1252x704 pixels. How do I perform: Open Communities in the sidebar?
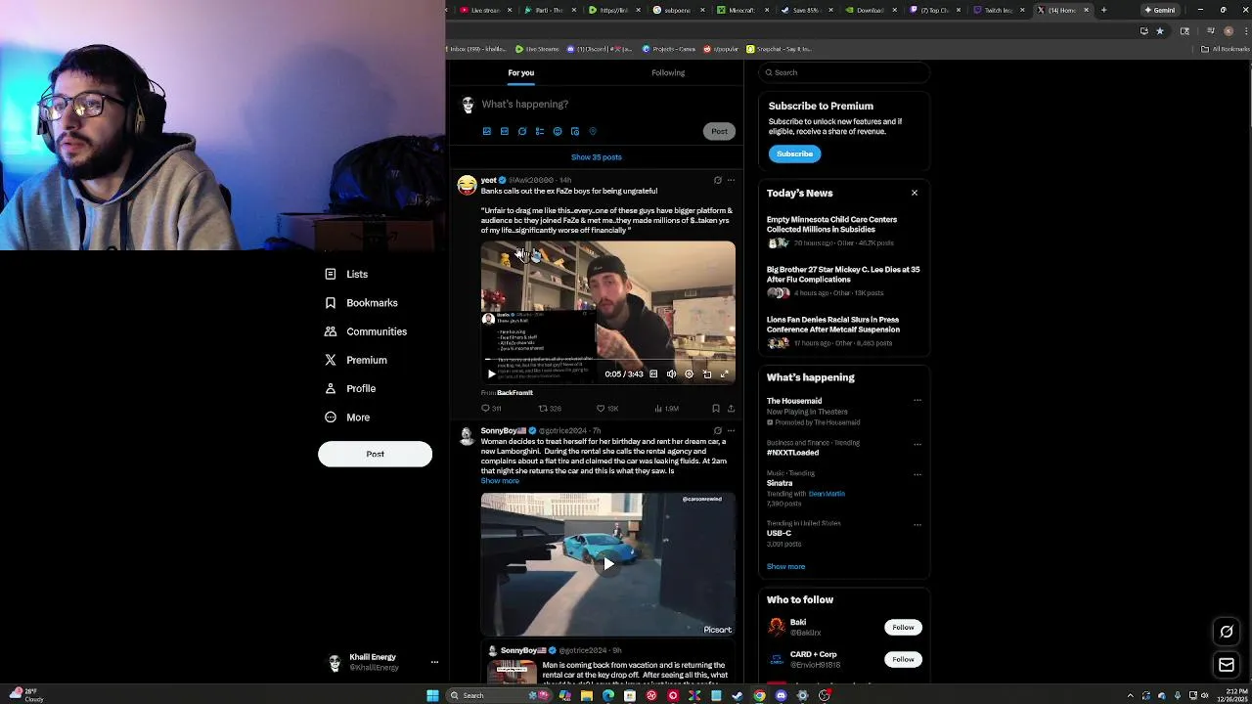pyautogui.click(x=366, y=331)
